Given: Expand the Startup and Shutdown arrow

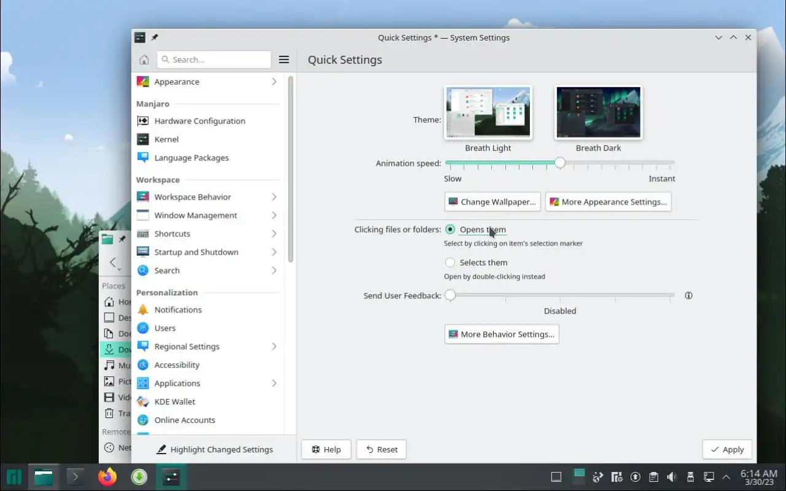Looking at the screenshot, I should (274, 252).
